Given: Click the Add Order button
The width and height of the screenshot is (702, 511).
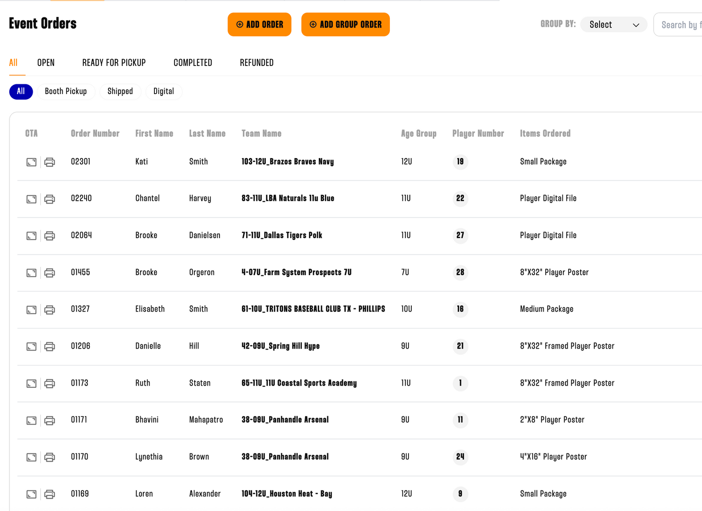Looking at the screenshot, I should 259,24.
